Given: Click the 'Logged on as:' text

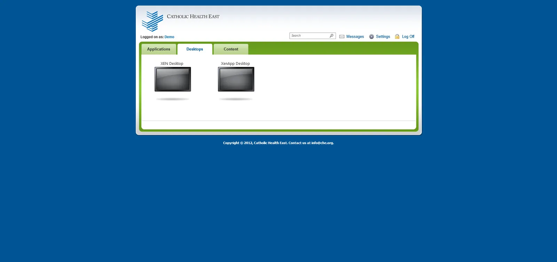Looking at the screenshot, I should tap(152, 37).
